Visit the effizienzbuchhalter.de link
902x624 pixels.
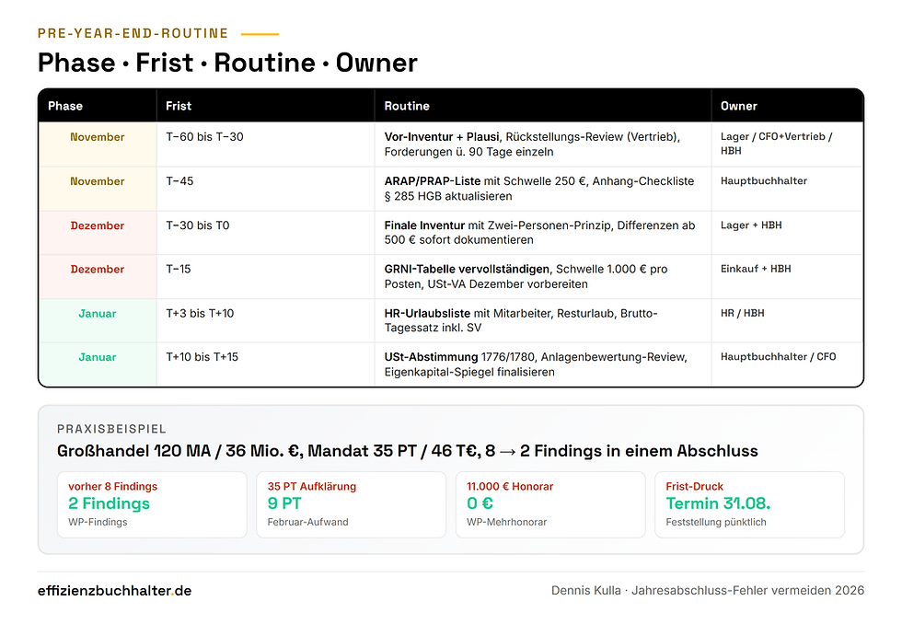(114, 591)
